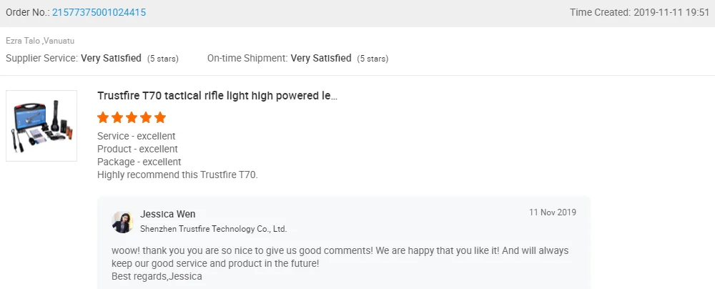
Task: Click the fifth orange rating star
Action: (160, 117)
